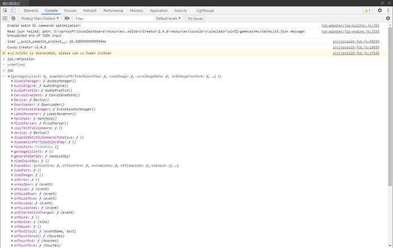The image size is (393, 248).
Task: Open Node.js Main Context dropdown
Action: coord(40,18)
